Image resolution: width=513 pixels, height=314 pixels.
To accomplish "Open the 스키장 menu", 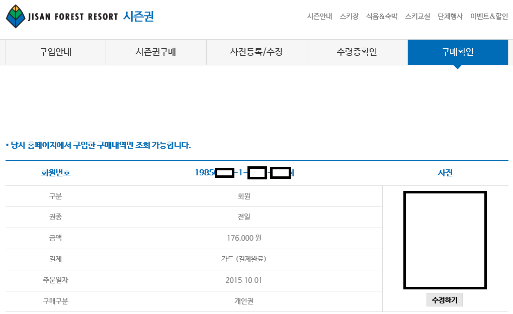I will coord(349,17).
